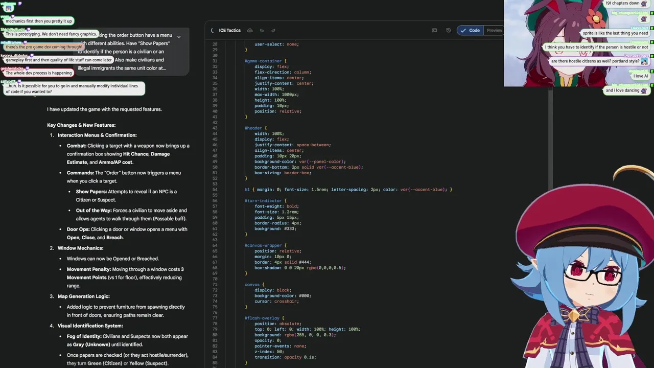This screenshot has height=368, width=654.
Task: Switch to the Code view
Action: [470, 31]
